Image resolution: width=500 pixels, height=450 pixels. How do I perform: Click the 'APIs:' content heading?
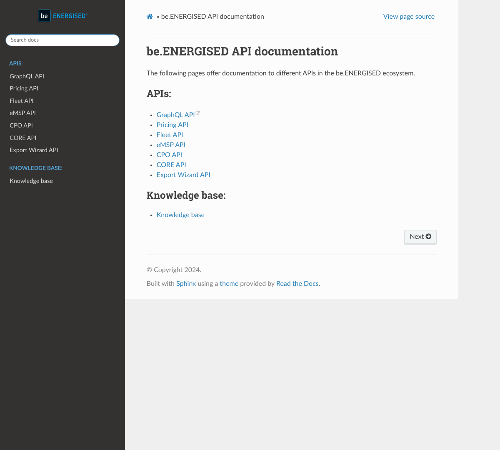(159, 93)
